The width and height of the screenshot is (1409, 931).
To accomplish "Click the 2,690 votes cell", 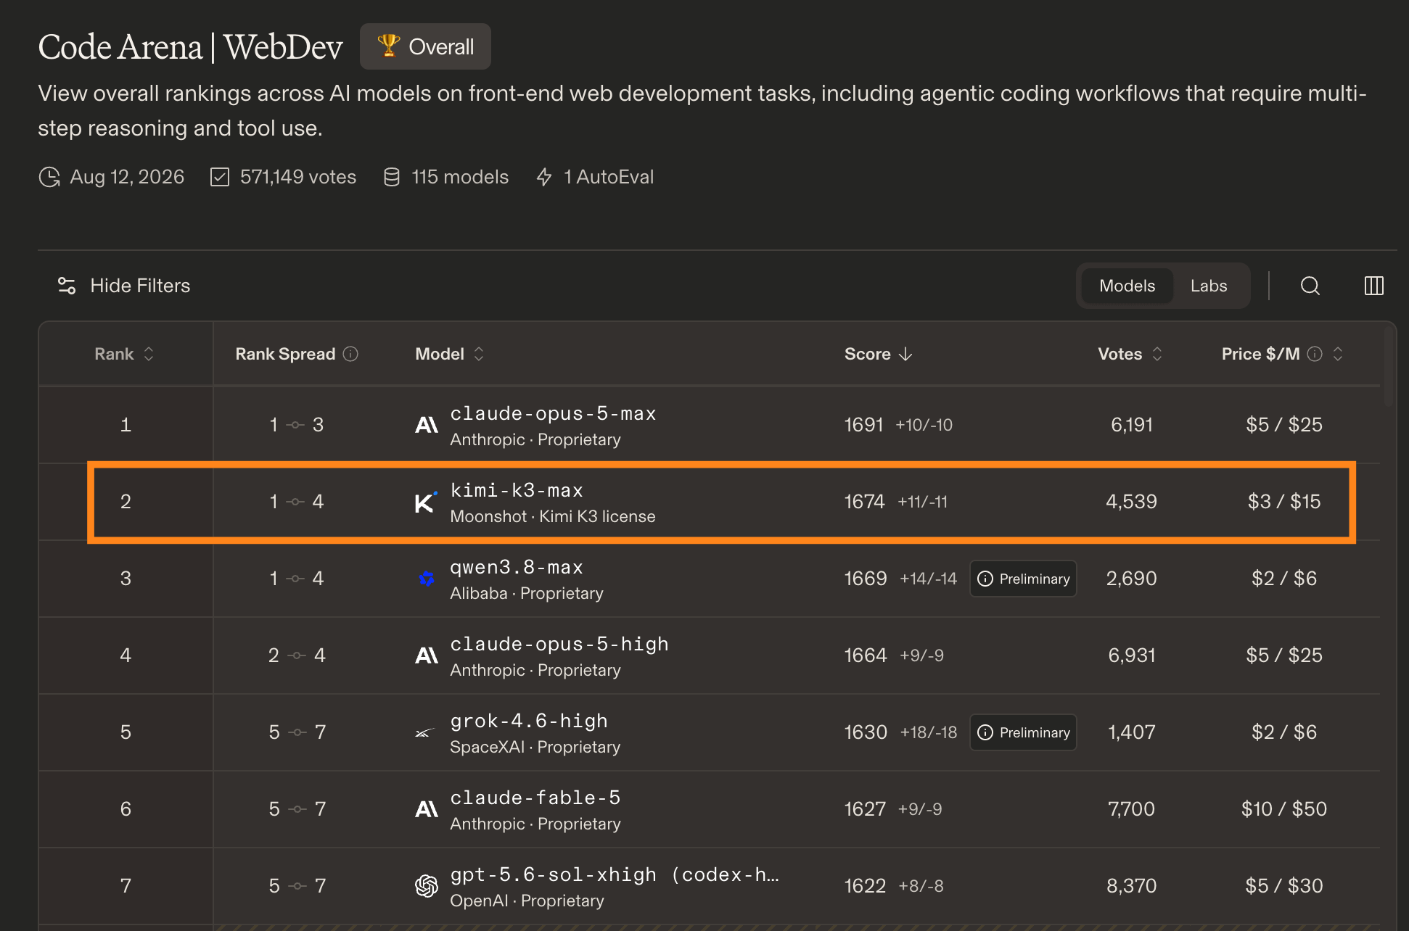I will point(1131,579).
